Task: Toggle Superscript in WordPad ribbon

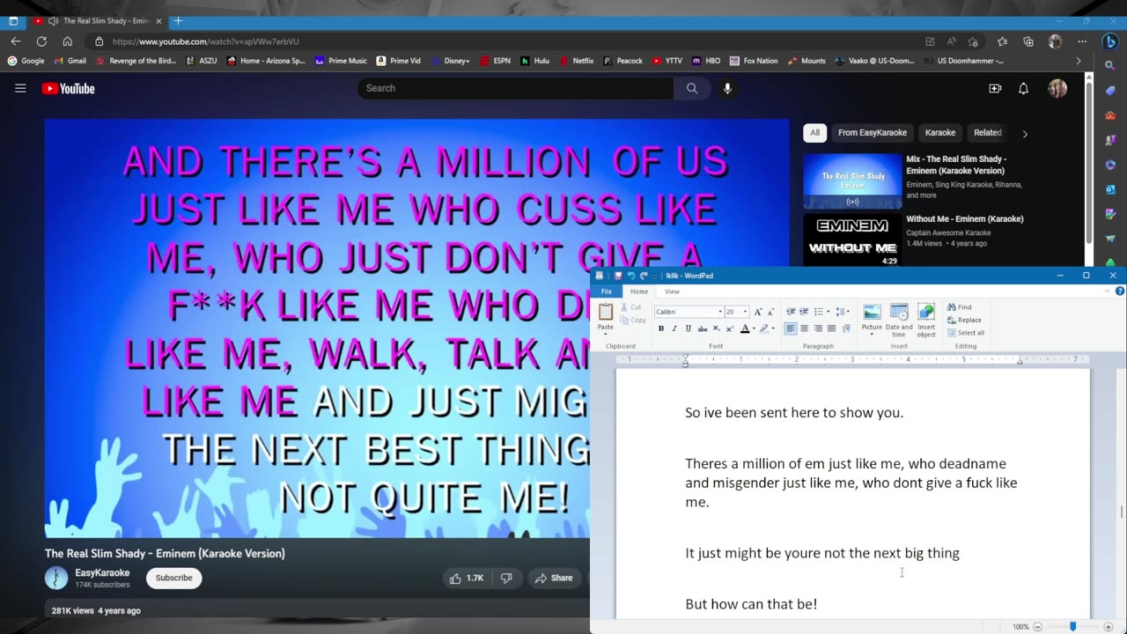Action: click(x=730, y=328)
